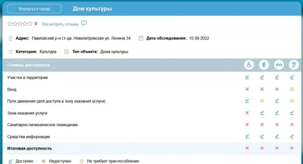The height and width of the screenshot is (164, 303).
Task: Click the location pin icon beside Адрес
Action: click(10, 38)
